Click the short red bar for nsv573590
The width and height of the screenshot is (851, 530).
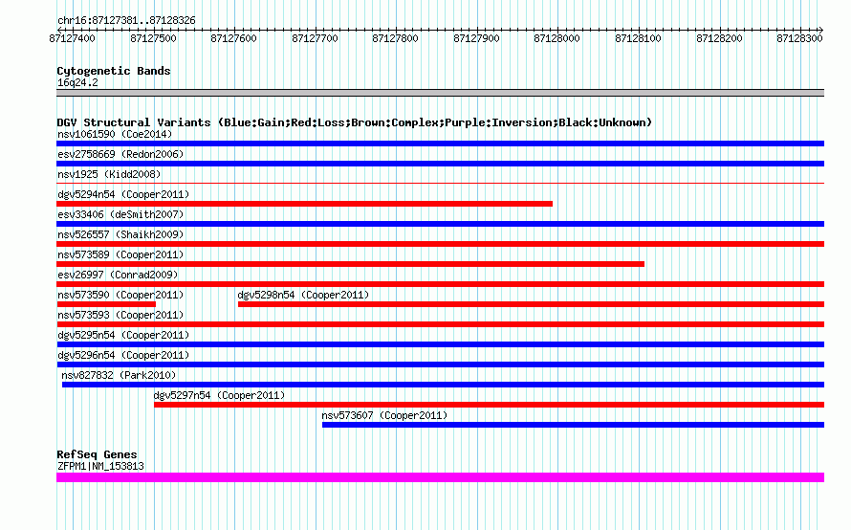106,304
